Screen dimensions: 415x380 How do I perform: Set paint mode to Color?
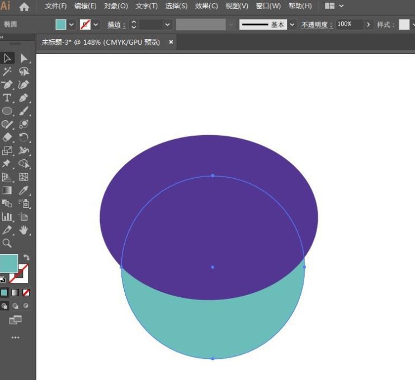coord(4,292)
